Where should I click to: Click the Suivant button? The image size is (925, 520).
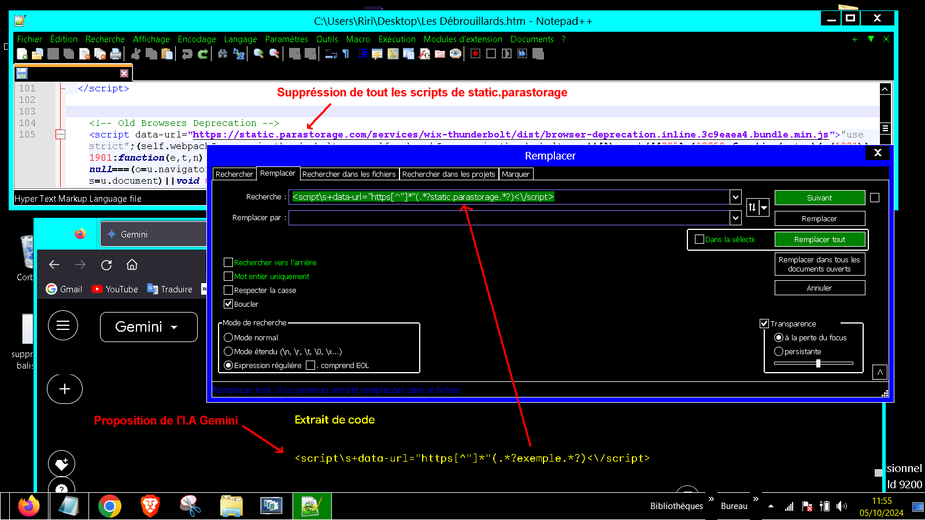pyautogui.click(x=820, y=198)
